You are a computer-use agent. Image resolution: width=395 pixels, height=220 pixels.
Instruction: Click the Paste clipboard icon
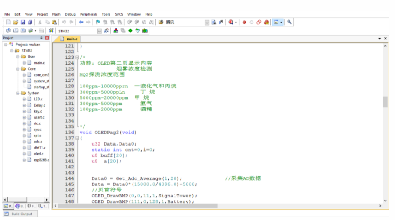click(55, 22)
